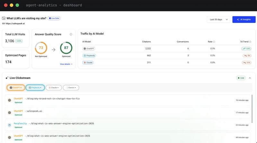Click the Live Data badge
This screenshot has height=143, width=257.
tap(54, 18)
